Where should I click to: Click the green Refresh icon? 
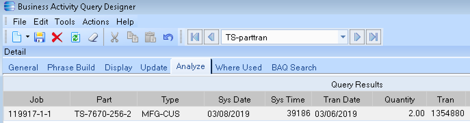[76, 37]
